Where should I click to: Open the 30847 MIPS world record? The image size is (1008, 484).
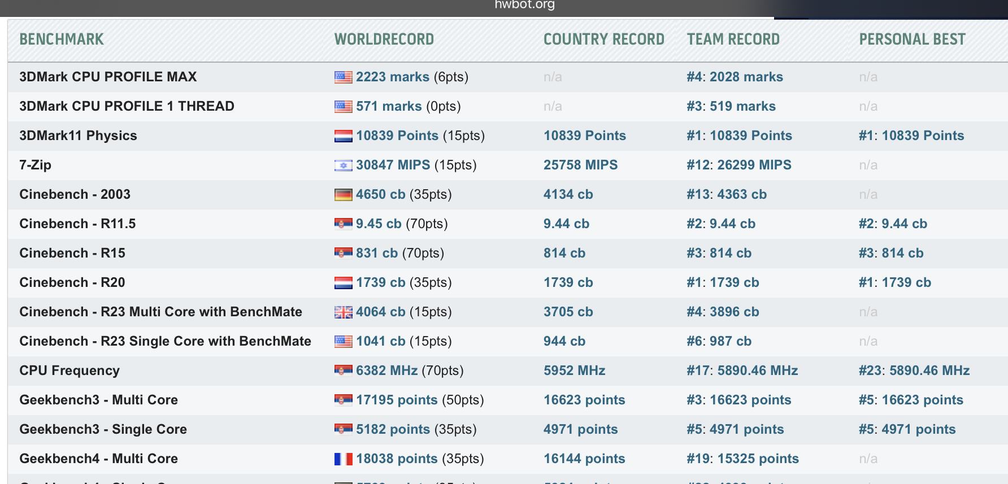point(393,165)
